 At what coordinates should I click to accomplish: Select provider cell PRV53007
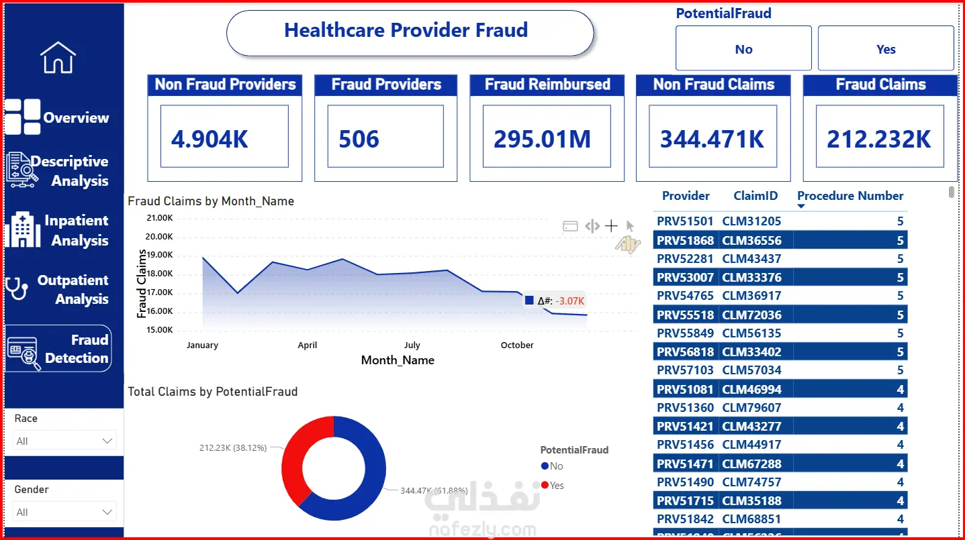click(x=685, y=277)
